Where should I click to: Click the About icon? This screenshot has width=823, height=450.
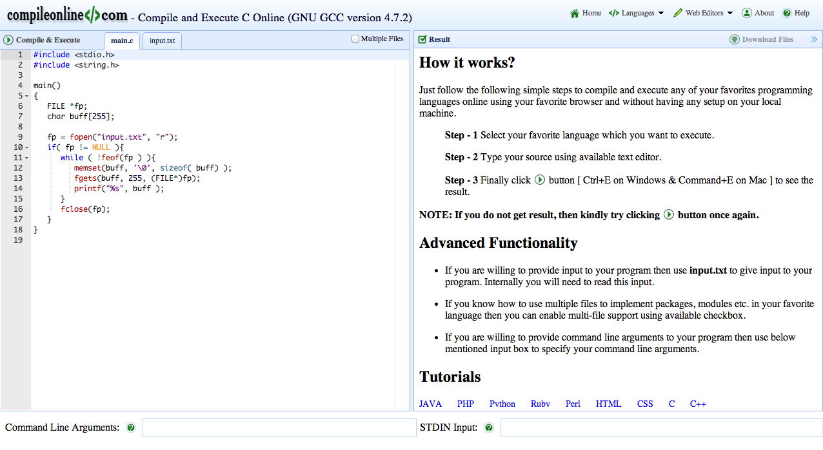(746, 12)
